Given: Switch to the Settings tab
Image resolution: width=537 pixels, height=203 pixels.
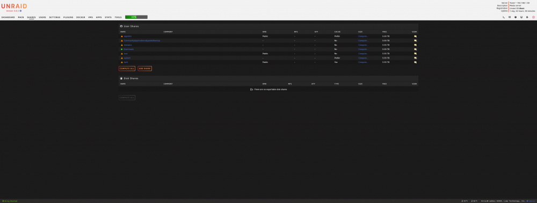Looking at the screenshot, I should click(x=54, y=17).
